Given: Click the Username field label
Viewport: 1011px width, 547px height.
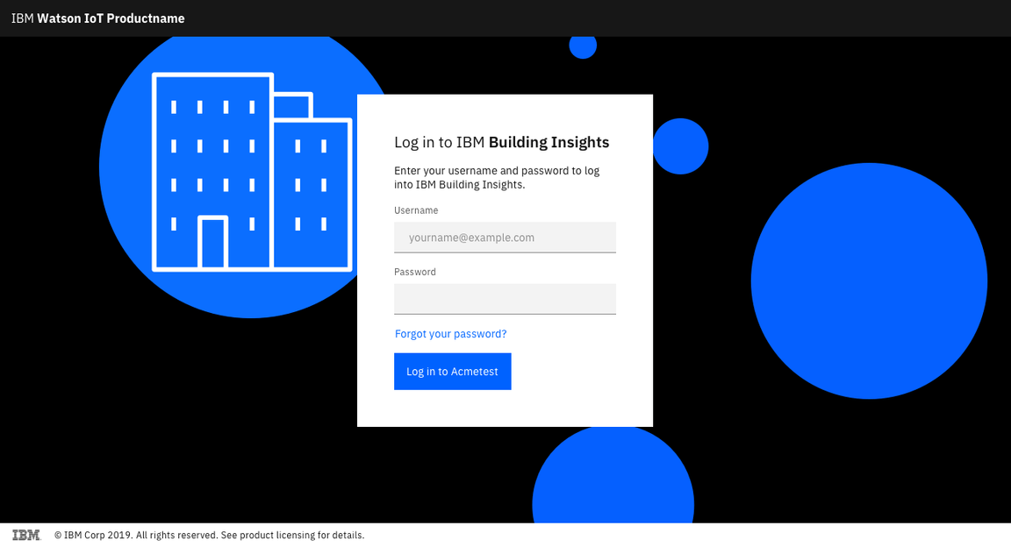Looking at the screenshot, I should tap(415, 210).
